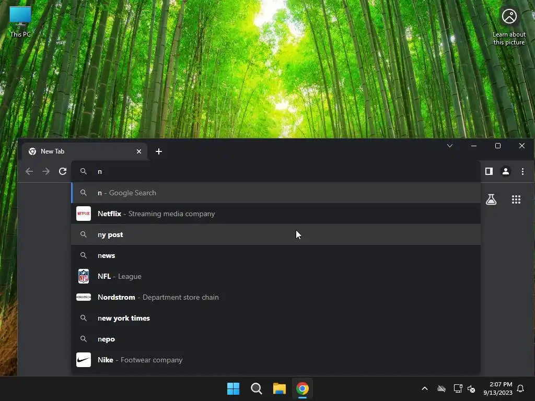The image size is (535, 401).
Task: Click the magnifier icon in address bar
Action: click(x=83, y=171)
